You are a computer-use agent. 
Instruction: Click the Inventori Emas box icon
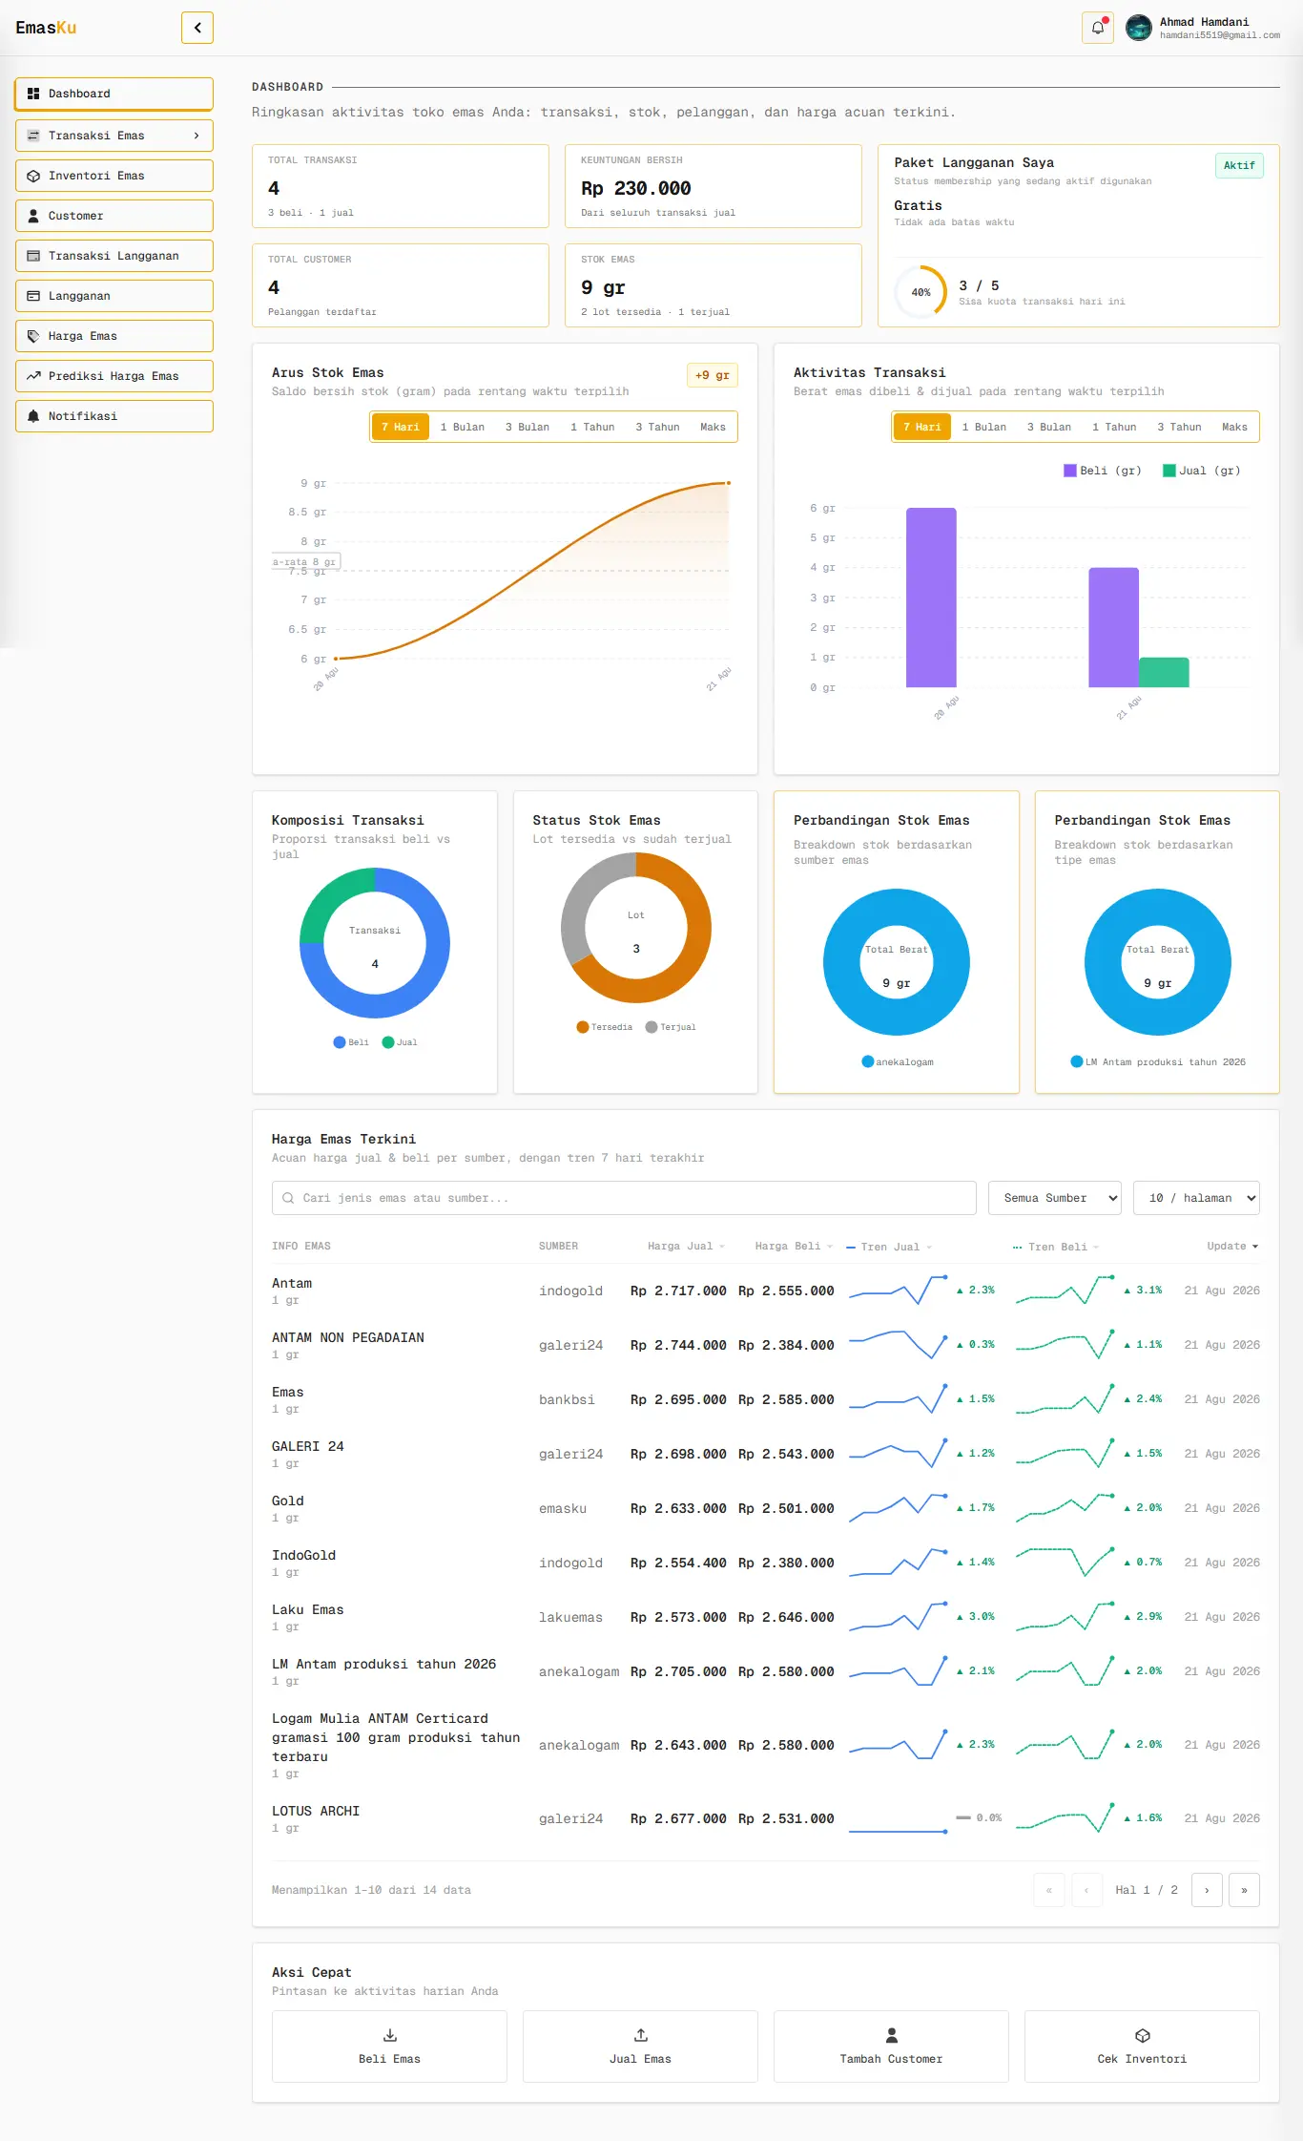click(x=33, y=176)
